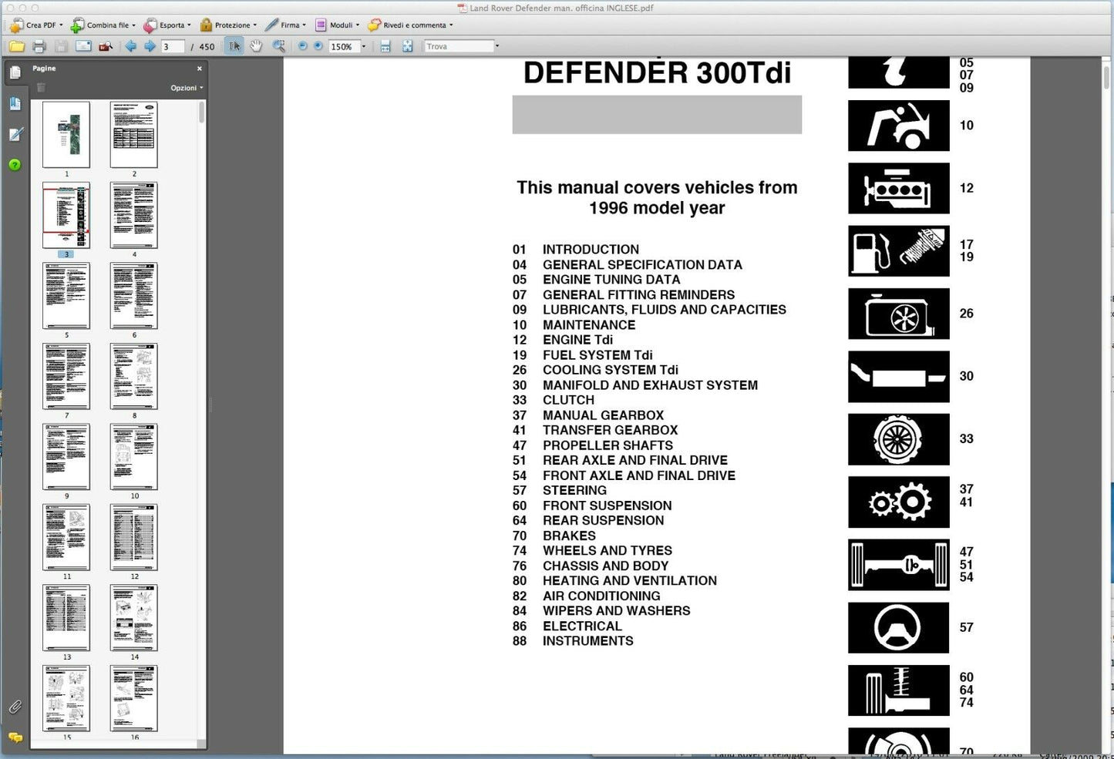Activate the marquee zoom magnifier tool

tap(279, 46)
